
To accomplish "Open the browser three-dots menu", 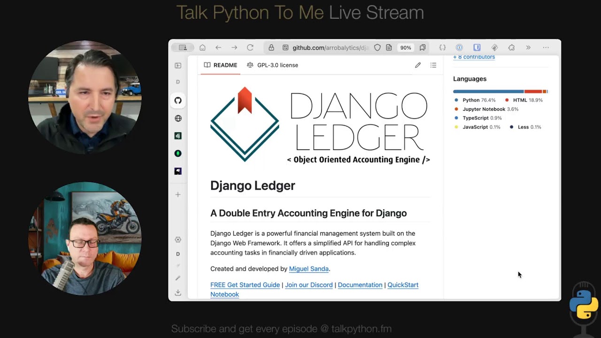I will click(x=546, y=47).
